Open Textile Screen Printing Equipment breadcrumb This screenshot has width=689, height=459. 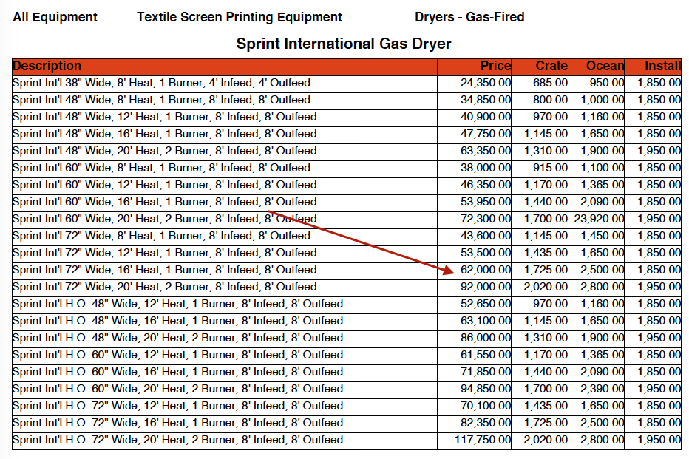click(x=239, y=17)
